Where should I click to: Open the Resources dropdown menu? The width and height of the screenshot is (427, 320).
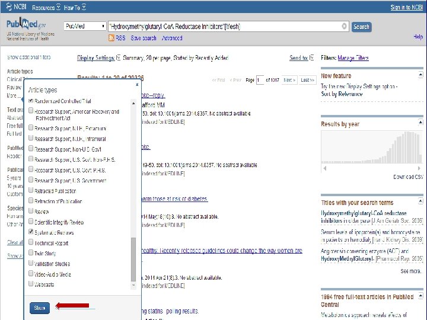46,7
